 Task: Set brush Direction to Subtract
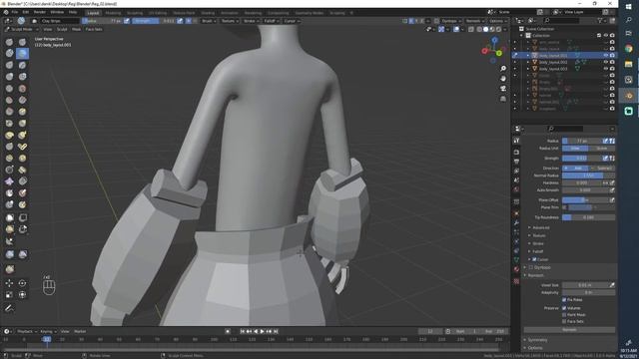tap(602, 169)
